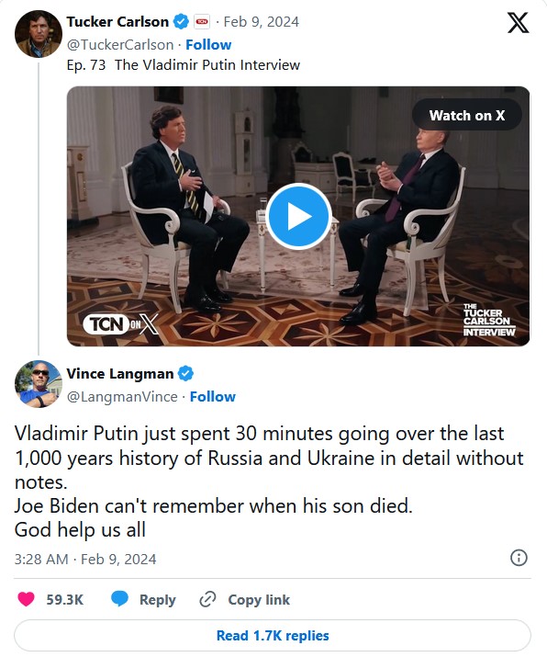Click the Tucker Carlson display name
The height and width of the screenshot is (657, 547).
pyautogui.click(x=117, y=22)
